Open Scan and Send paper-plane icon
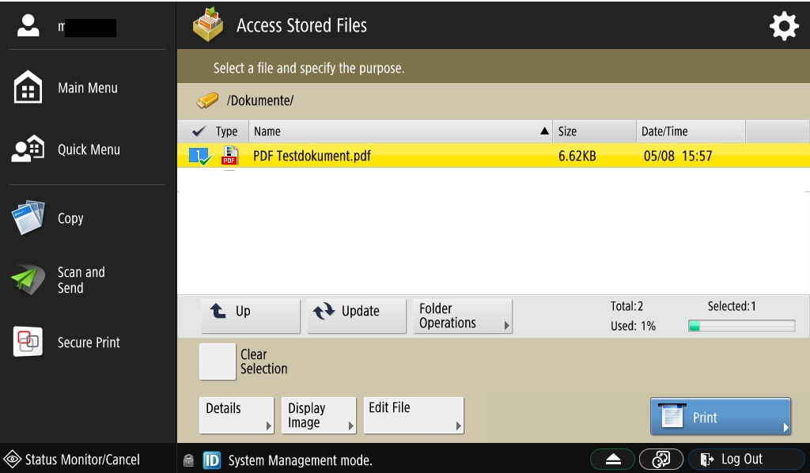 (28, 280)
